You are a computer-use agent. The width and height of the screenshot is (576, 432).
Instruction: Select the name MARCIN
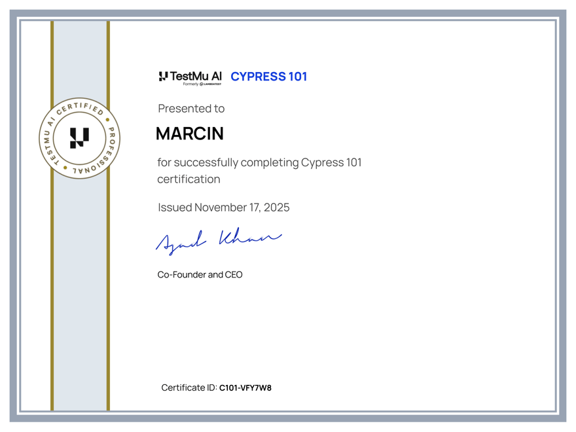coord(190,134)
